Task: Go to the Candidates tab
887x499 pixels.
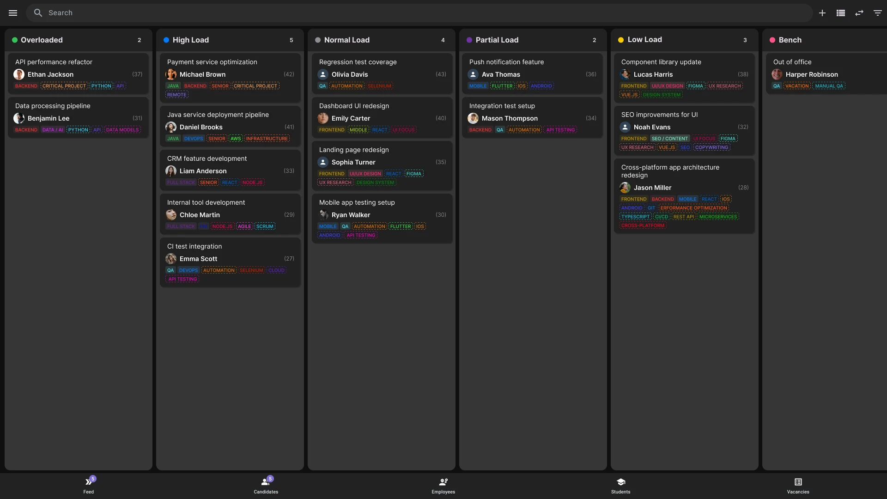Action: [266, 485]
